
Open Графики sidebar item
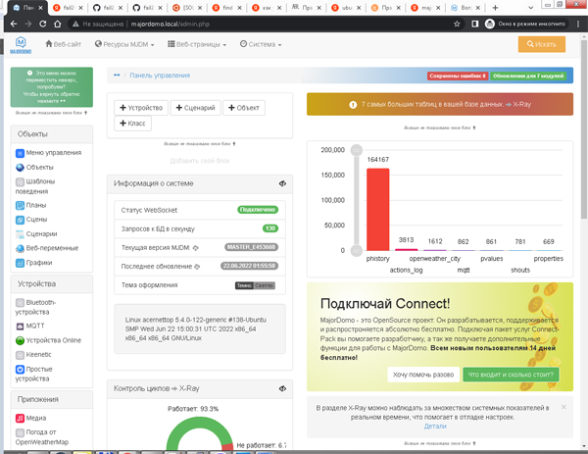click(33, 263)
